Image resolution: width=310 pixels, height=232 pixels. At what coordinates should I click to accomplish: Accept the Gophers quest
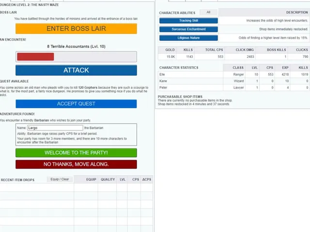76,104
